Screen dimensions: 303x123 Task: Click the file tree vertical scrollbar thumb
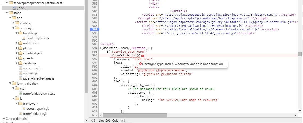point(87,46)
